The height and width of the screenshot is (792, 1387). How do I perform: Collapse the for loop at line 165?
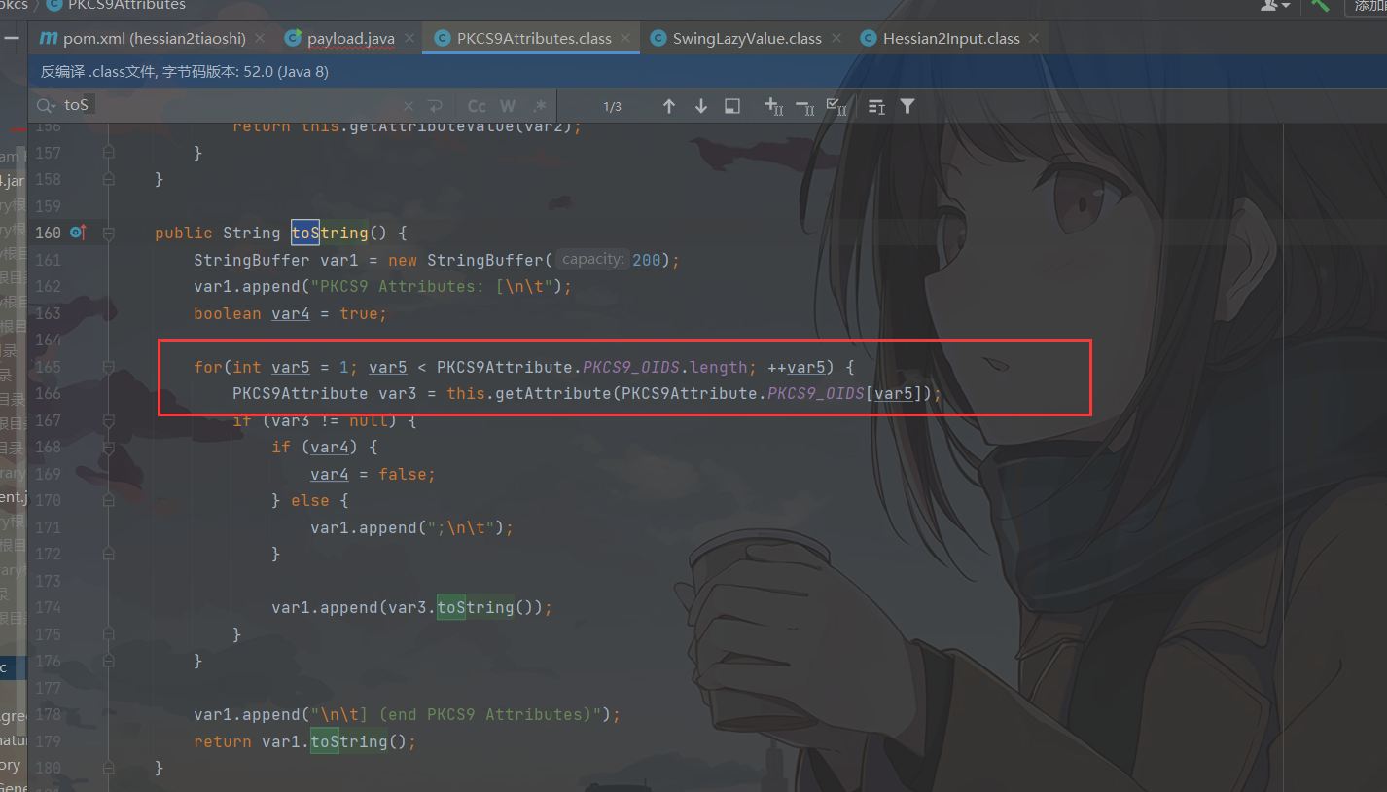click(109, 367)
